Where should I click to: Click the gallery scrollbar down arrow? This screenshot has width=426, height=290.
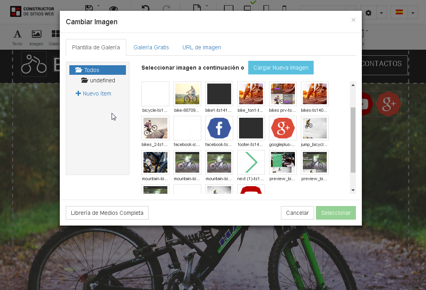[x=353, y=190]
